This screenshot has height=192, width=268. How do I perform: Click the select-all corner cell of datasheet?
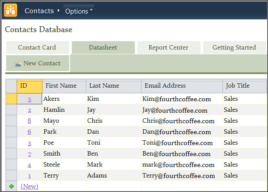point(11,85)
